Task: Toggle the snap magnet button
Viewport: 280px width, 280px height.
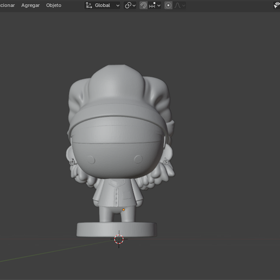Action: point(144,5)
